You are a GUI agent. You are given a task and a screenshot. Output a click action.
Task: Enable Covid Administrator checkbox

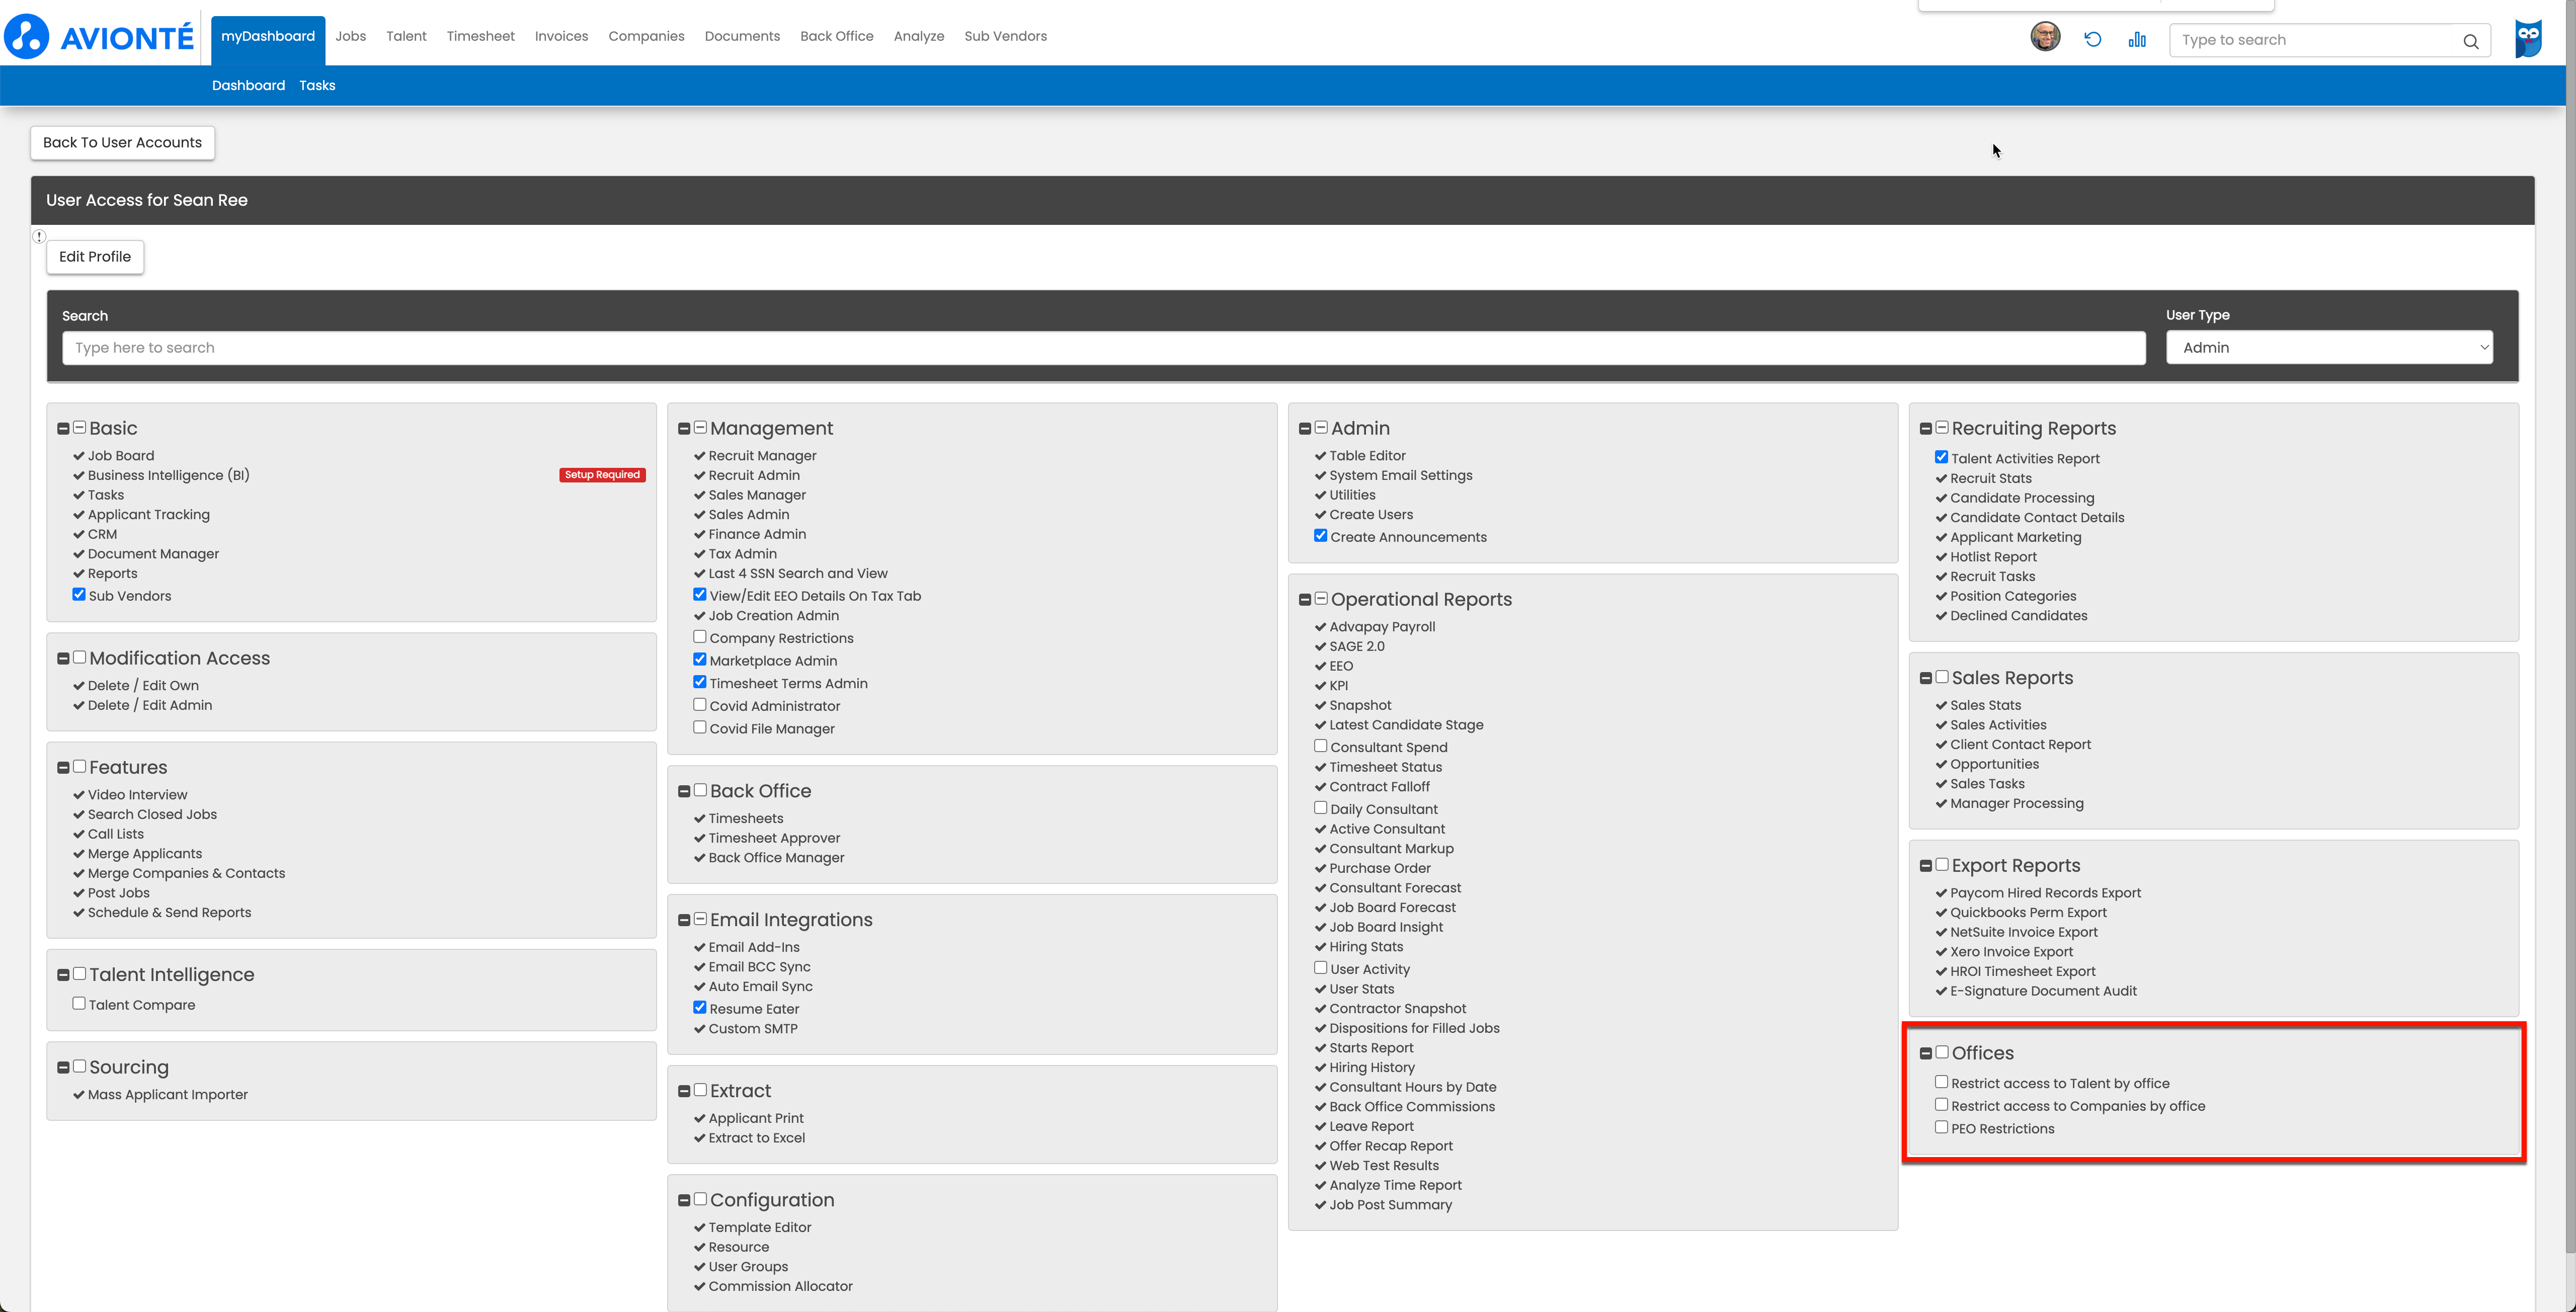click(x=700, y=705)
